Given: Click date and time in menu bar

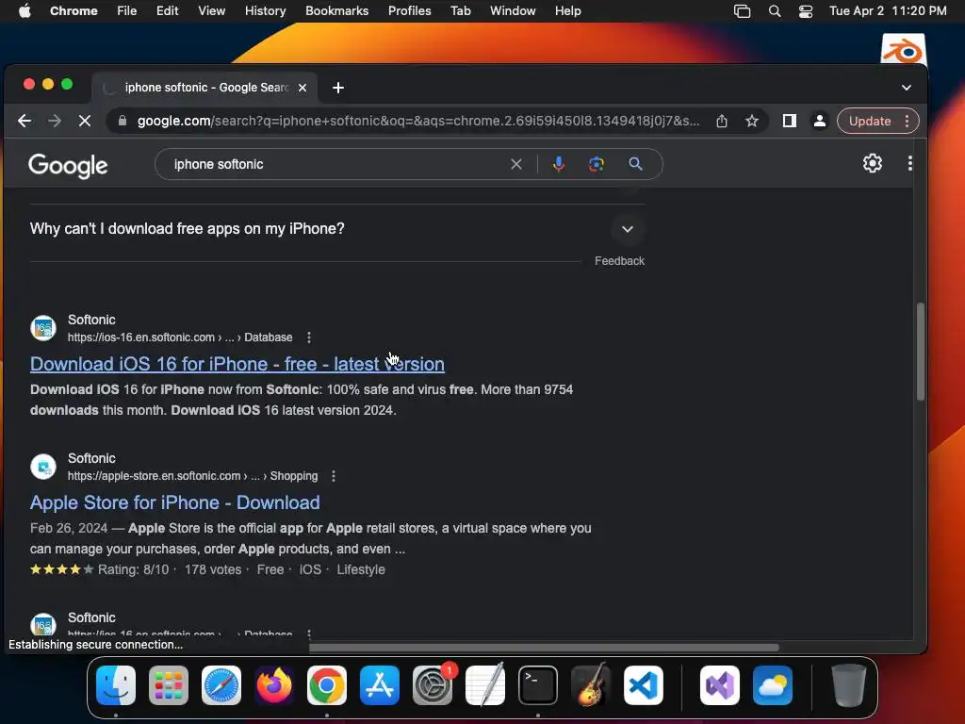Looking at the screenshot, I should coord(888,11).
